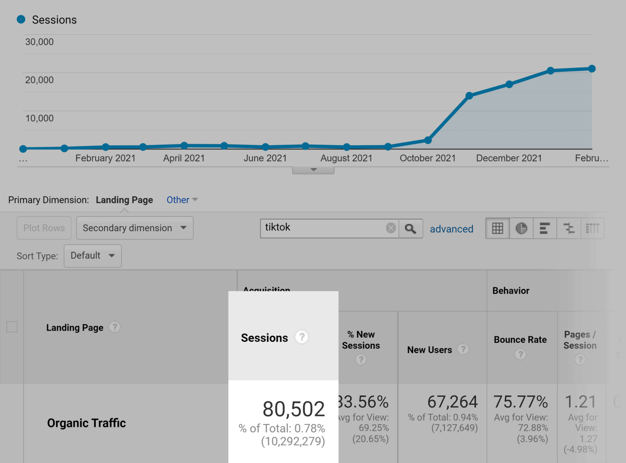Image resolution: width=626 pixels, height=463 pixels.
Task: Open the Secondary dimension dropdown
Action: (x=135, y=228)
